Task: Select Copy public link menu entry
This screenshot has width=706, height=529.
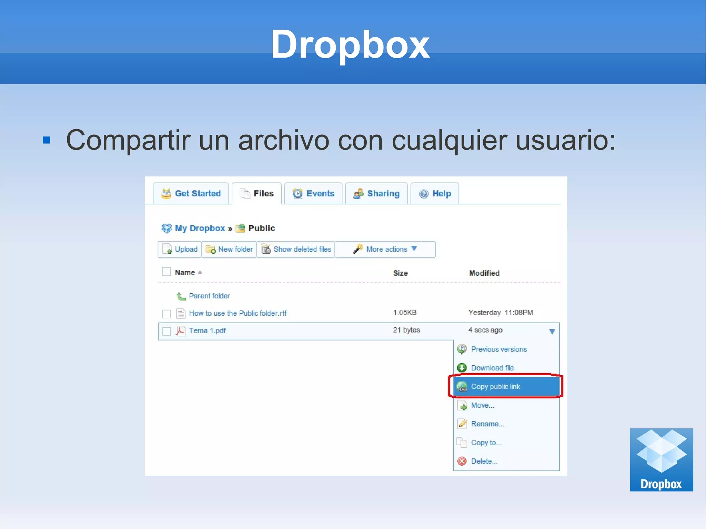Action: [x=506, y=386]
